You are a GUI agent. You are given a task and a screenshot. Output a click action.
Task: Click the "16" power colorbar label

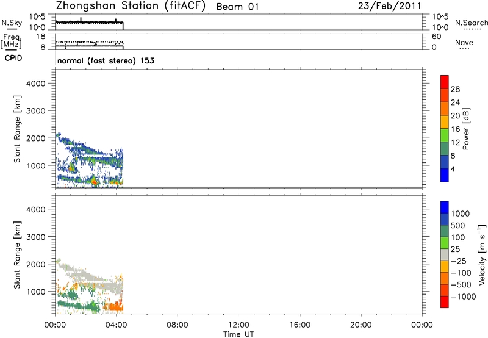(455, 129)
